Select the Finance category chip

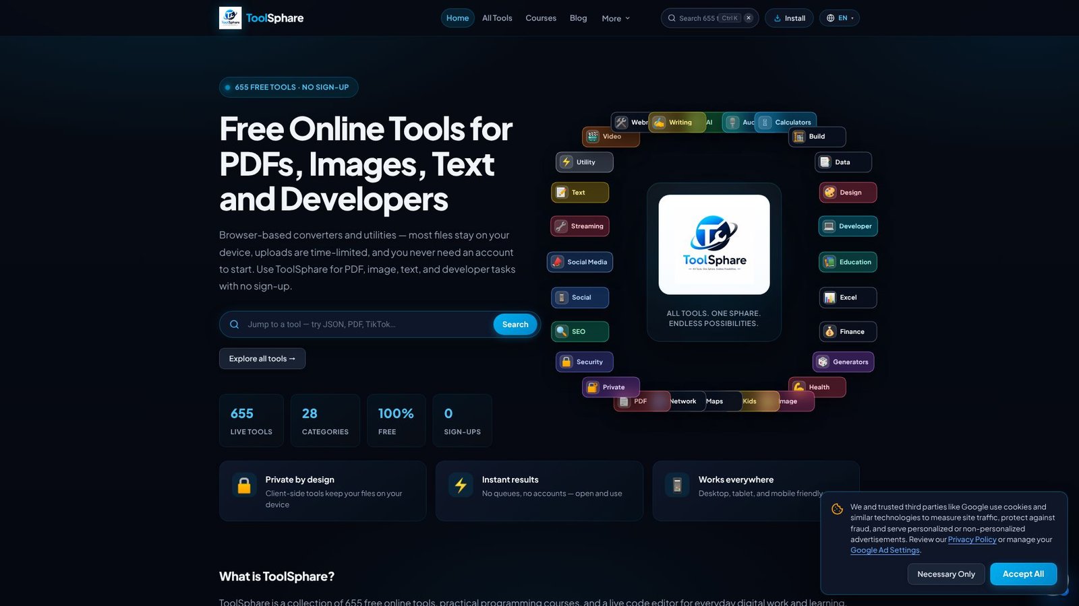848,332
